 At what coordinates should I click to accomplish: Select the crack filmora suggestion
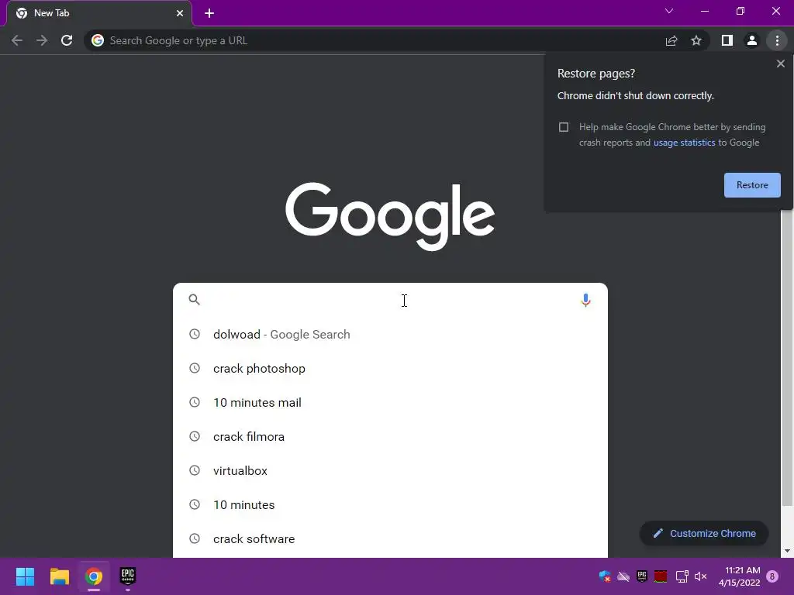[390, 437]
